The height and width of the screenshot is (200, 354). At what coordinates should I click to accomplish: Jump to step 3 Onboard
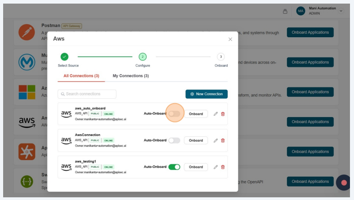coord(220,57)
